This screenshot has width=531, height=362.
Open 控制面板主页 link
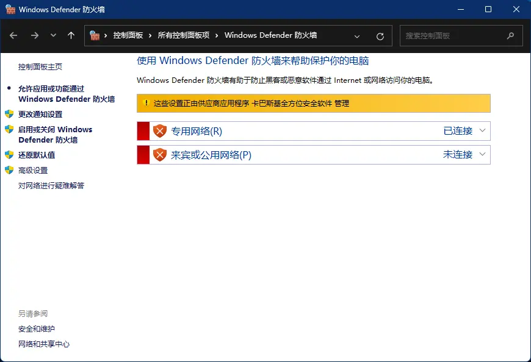pyautogui.click(x=40, y=67)
